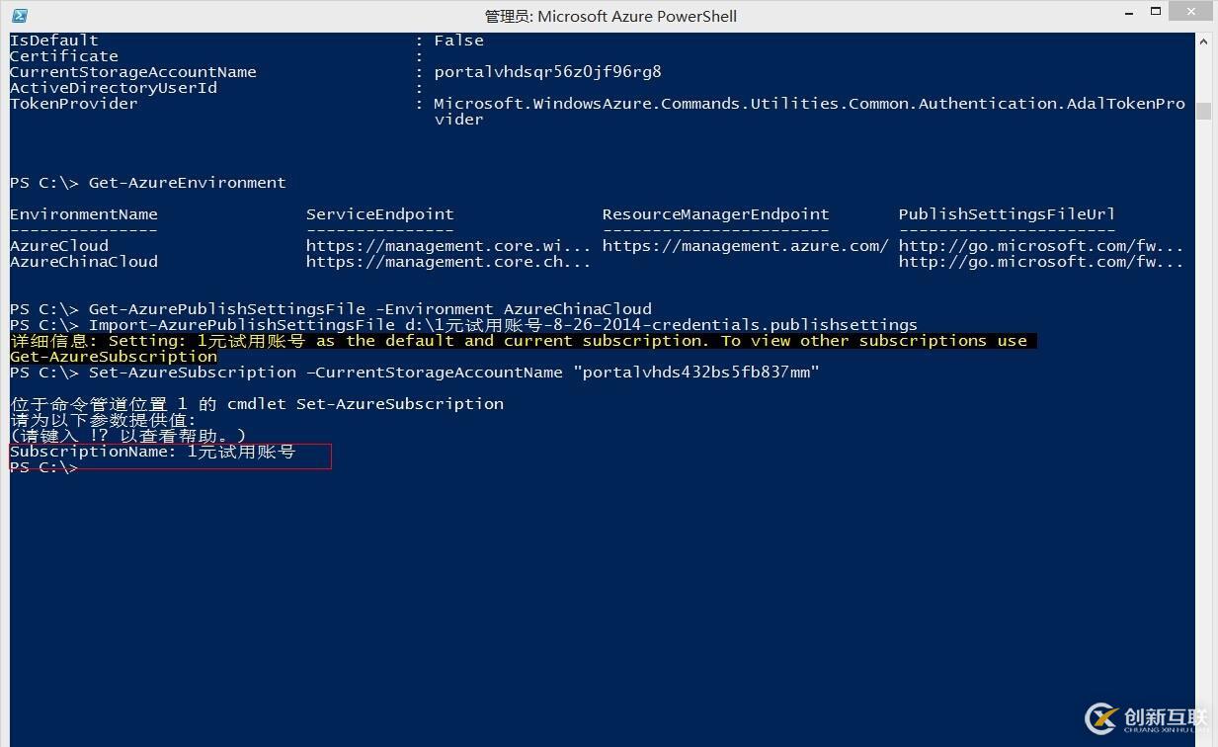Click the Certificate property label
Viewport: 1218px width, 747px height.
pos(64,56)
